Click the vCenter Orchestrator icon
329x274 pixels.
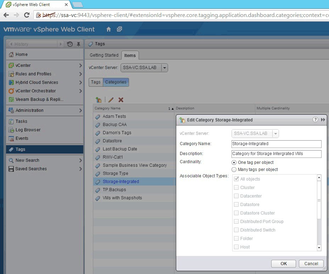[x=11, y=91]
